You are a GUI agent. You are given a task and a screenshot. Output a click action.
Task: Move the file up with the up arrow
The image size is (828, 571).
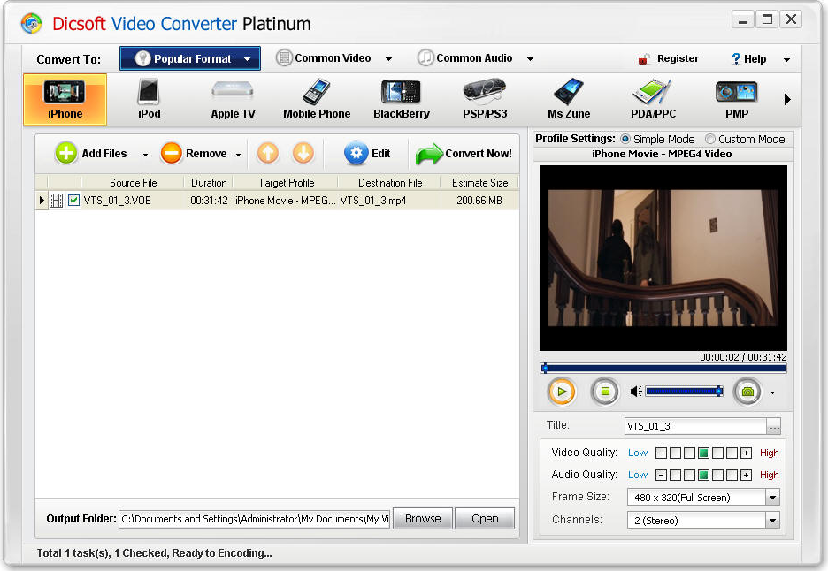pos(268,154)
